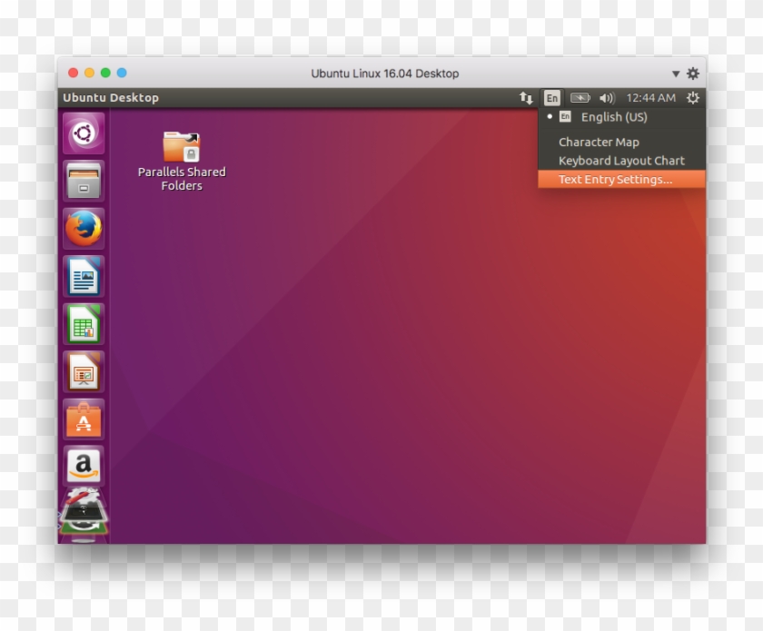This screenshot has height=631, width=763.
Task: Click the battery status indicator
Action: pos(580,98)
